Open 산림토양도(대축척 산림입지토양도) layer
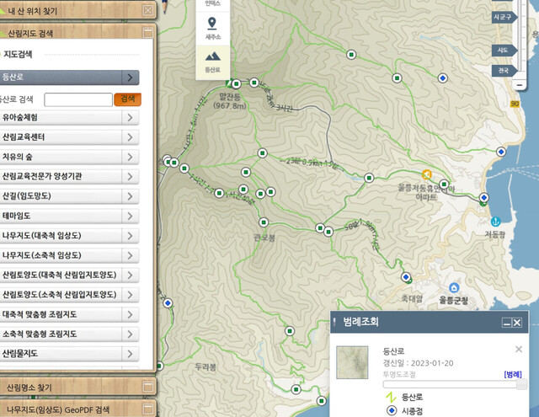The height and width of the screenshot is (417, 539). coord(69,275)
